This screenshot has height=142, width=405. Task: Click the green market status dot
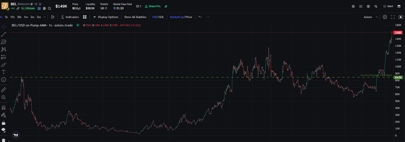(x=78, y=25)
